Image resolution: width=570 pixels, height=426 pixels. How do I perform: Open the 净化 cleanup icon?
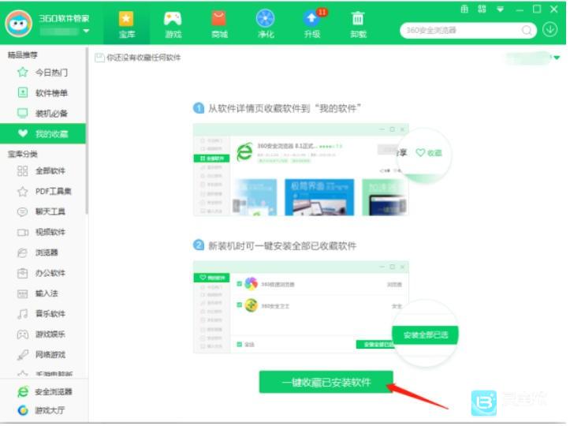266,24
